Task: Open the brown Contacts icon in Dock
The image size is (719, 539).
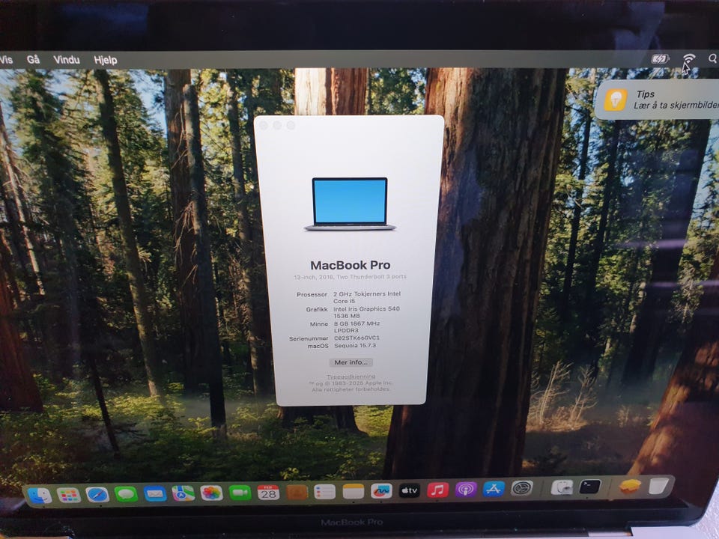Action: 297,493
